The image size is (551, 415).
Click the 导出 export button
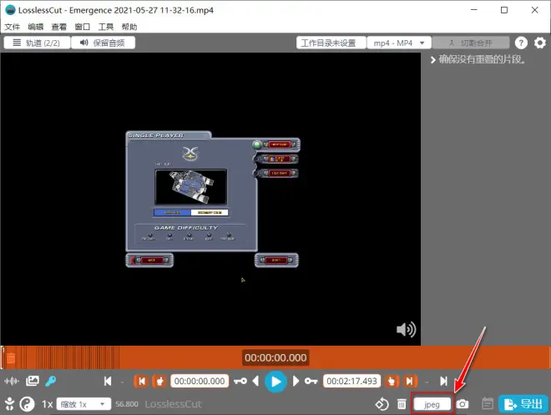click(x=523, y=404)
